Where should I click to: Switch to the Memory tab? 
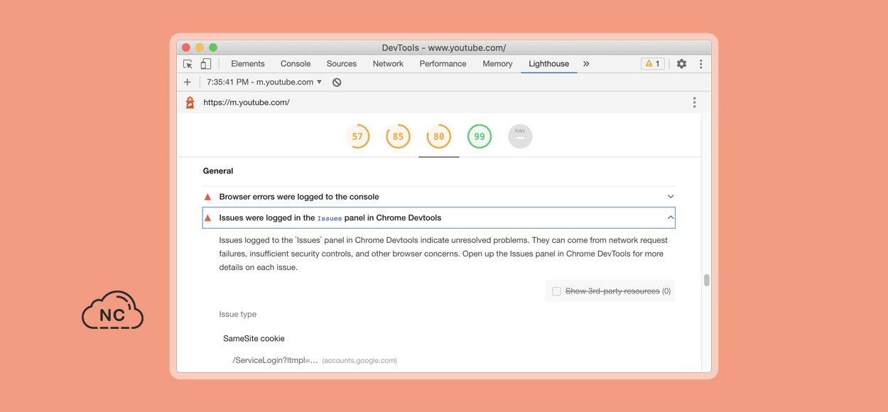point(497,64)
